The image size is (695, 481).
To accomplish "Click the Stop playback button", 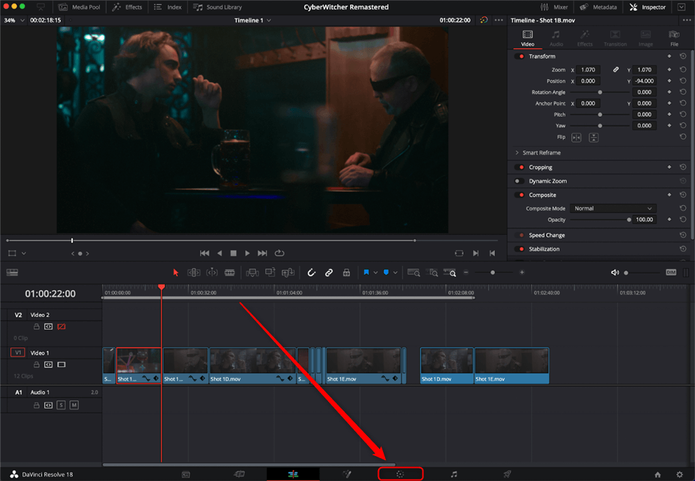I will point(233,253).
